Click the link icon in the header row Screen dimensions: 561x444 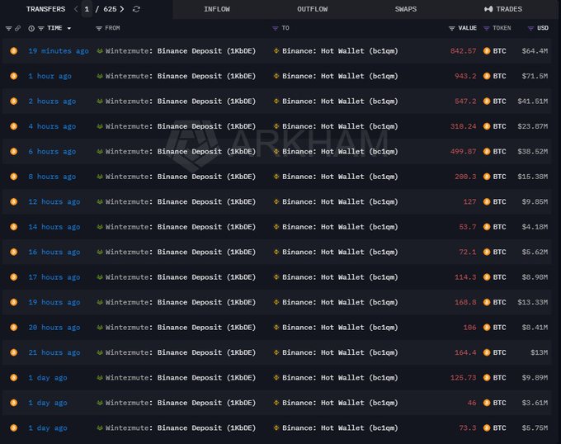tap(17, 28)
